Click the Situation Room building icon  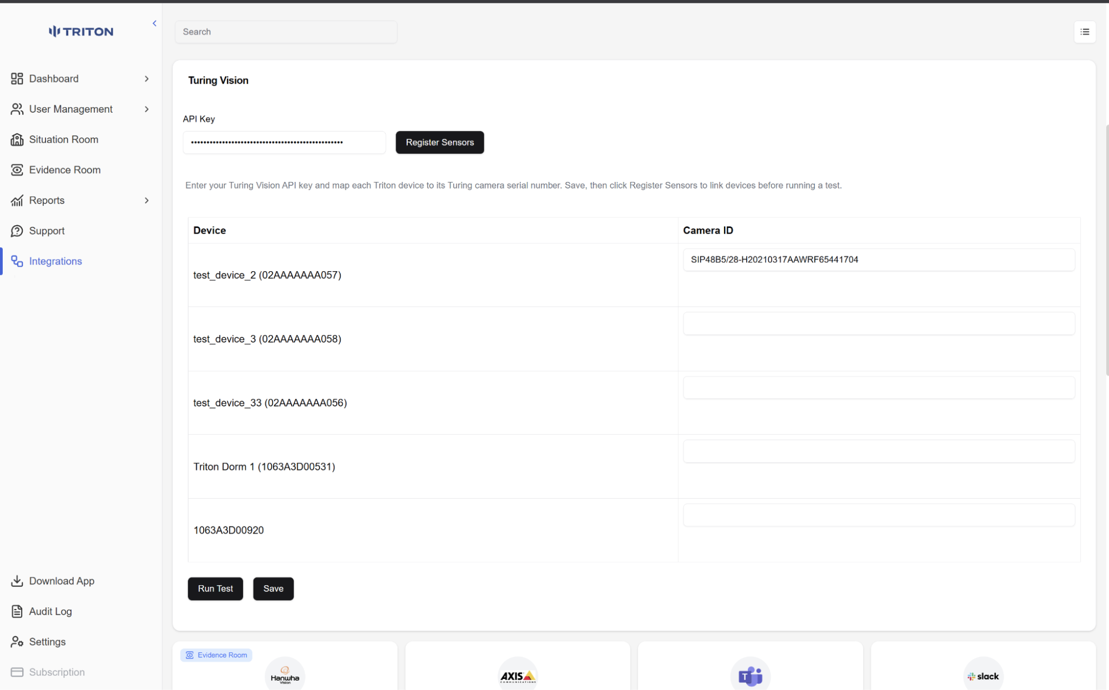coord(17,140)
